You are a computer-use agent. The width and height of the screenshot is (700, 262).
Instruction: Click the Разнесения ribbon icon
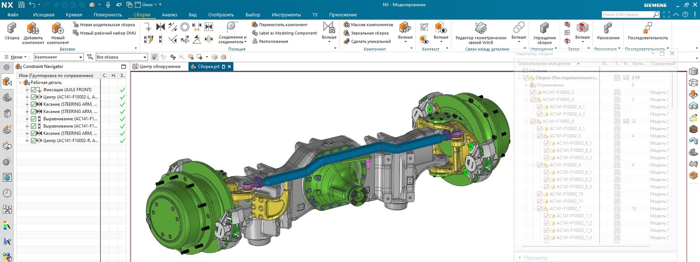(x=608, y=28)
